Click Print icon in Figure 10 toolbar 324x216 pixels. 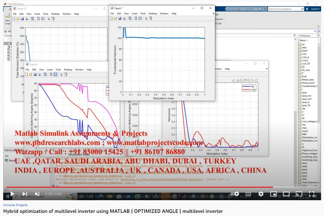point(26,19)
